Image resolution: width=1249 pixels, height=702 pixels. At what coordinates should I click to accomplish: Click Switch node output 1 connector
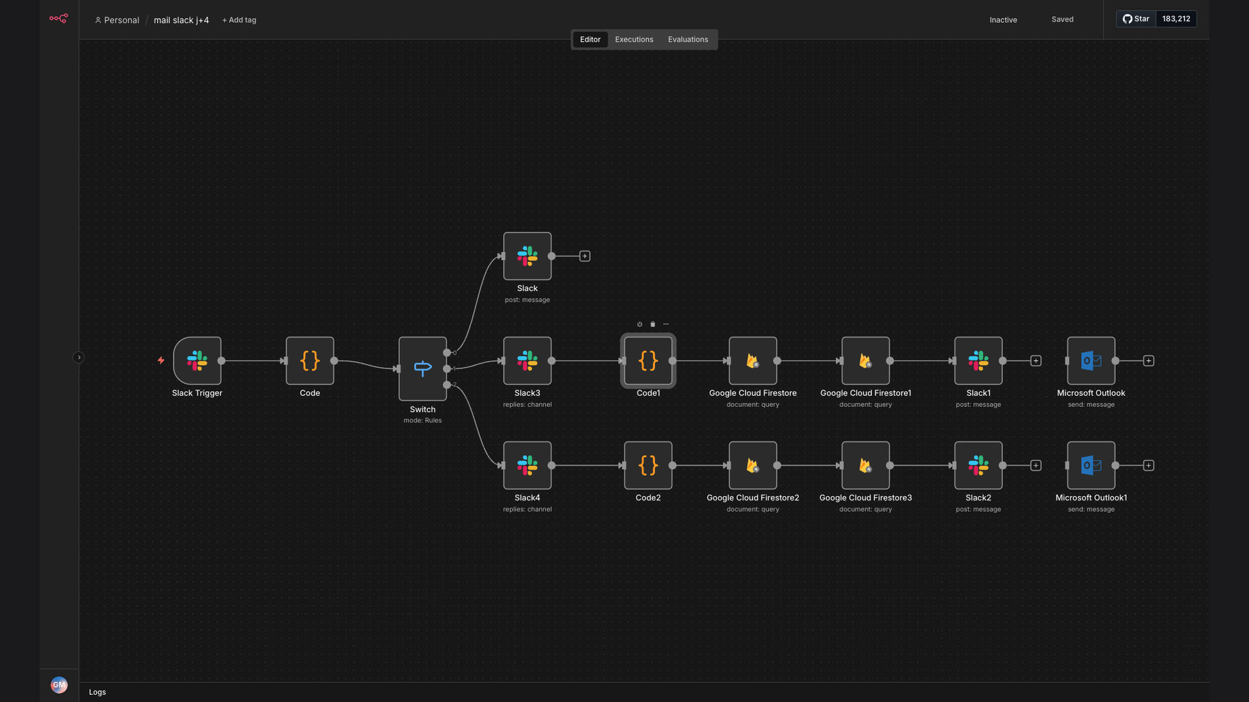[447, 369]
